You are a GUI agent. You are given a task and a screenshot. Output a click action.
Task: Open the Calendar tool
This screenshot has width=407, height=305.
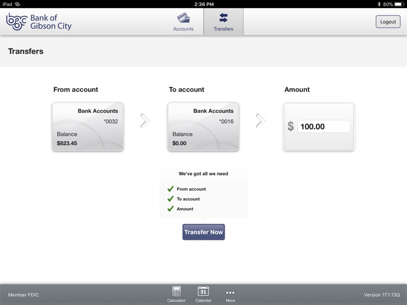click(203, 294)
